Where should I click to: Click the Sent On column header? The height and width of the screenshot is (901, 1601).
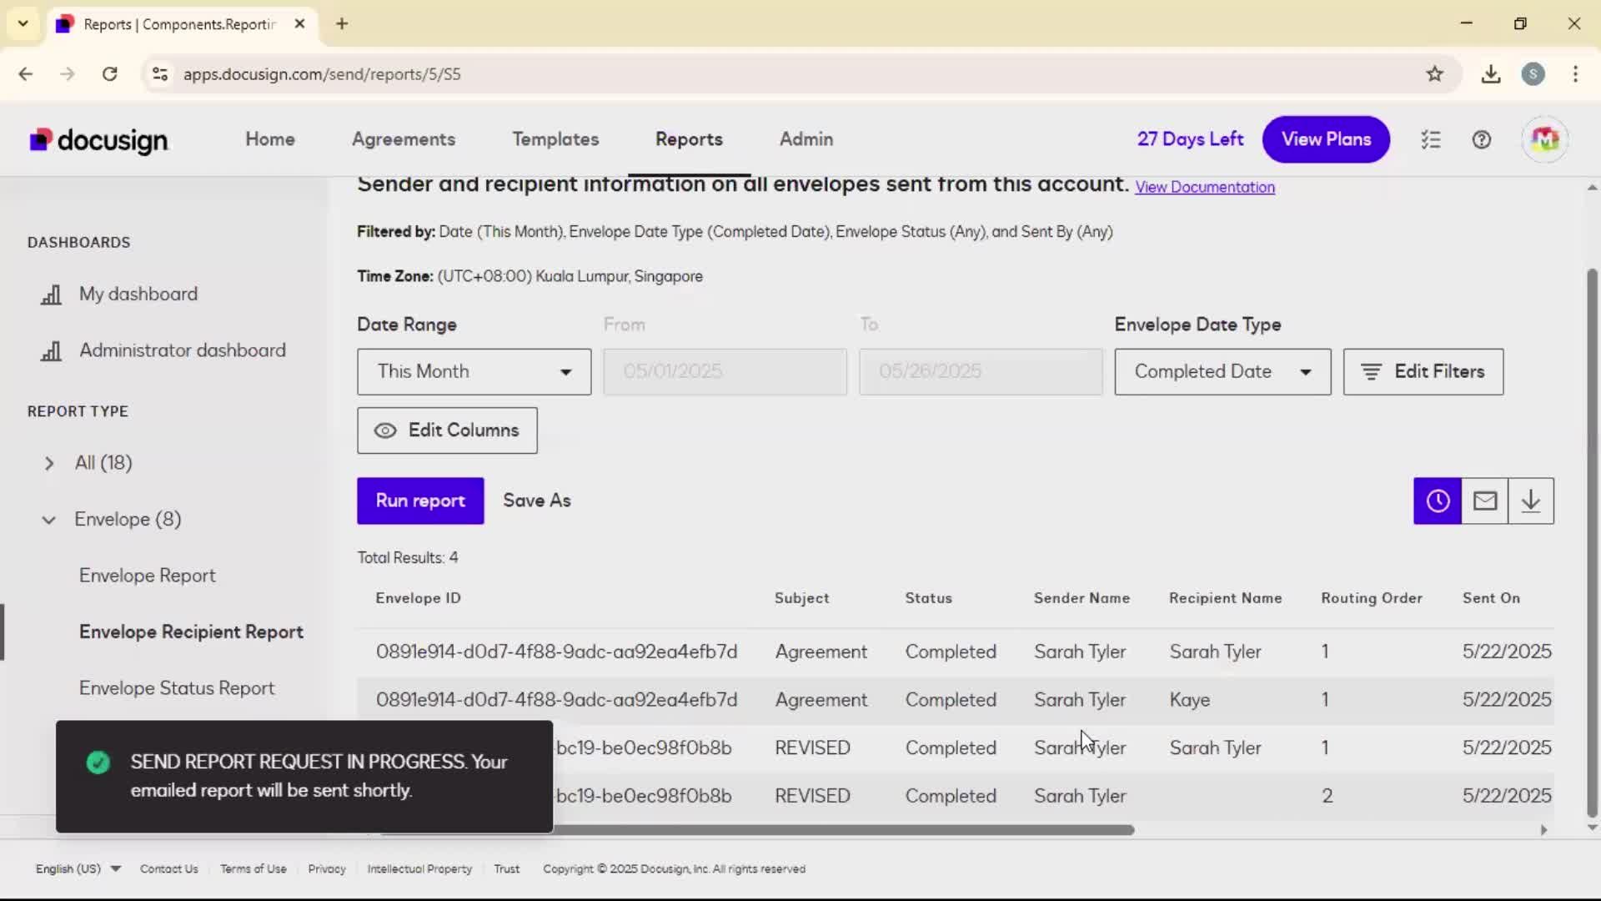1491,598
